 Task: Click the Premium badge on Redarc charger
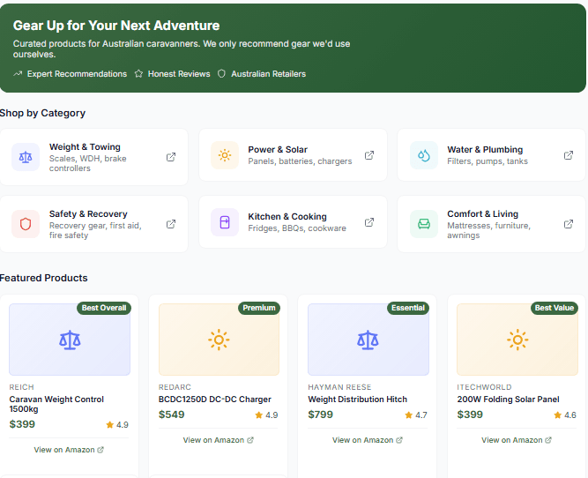(x=259, y=308)
